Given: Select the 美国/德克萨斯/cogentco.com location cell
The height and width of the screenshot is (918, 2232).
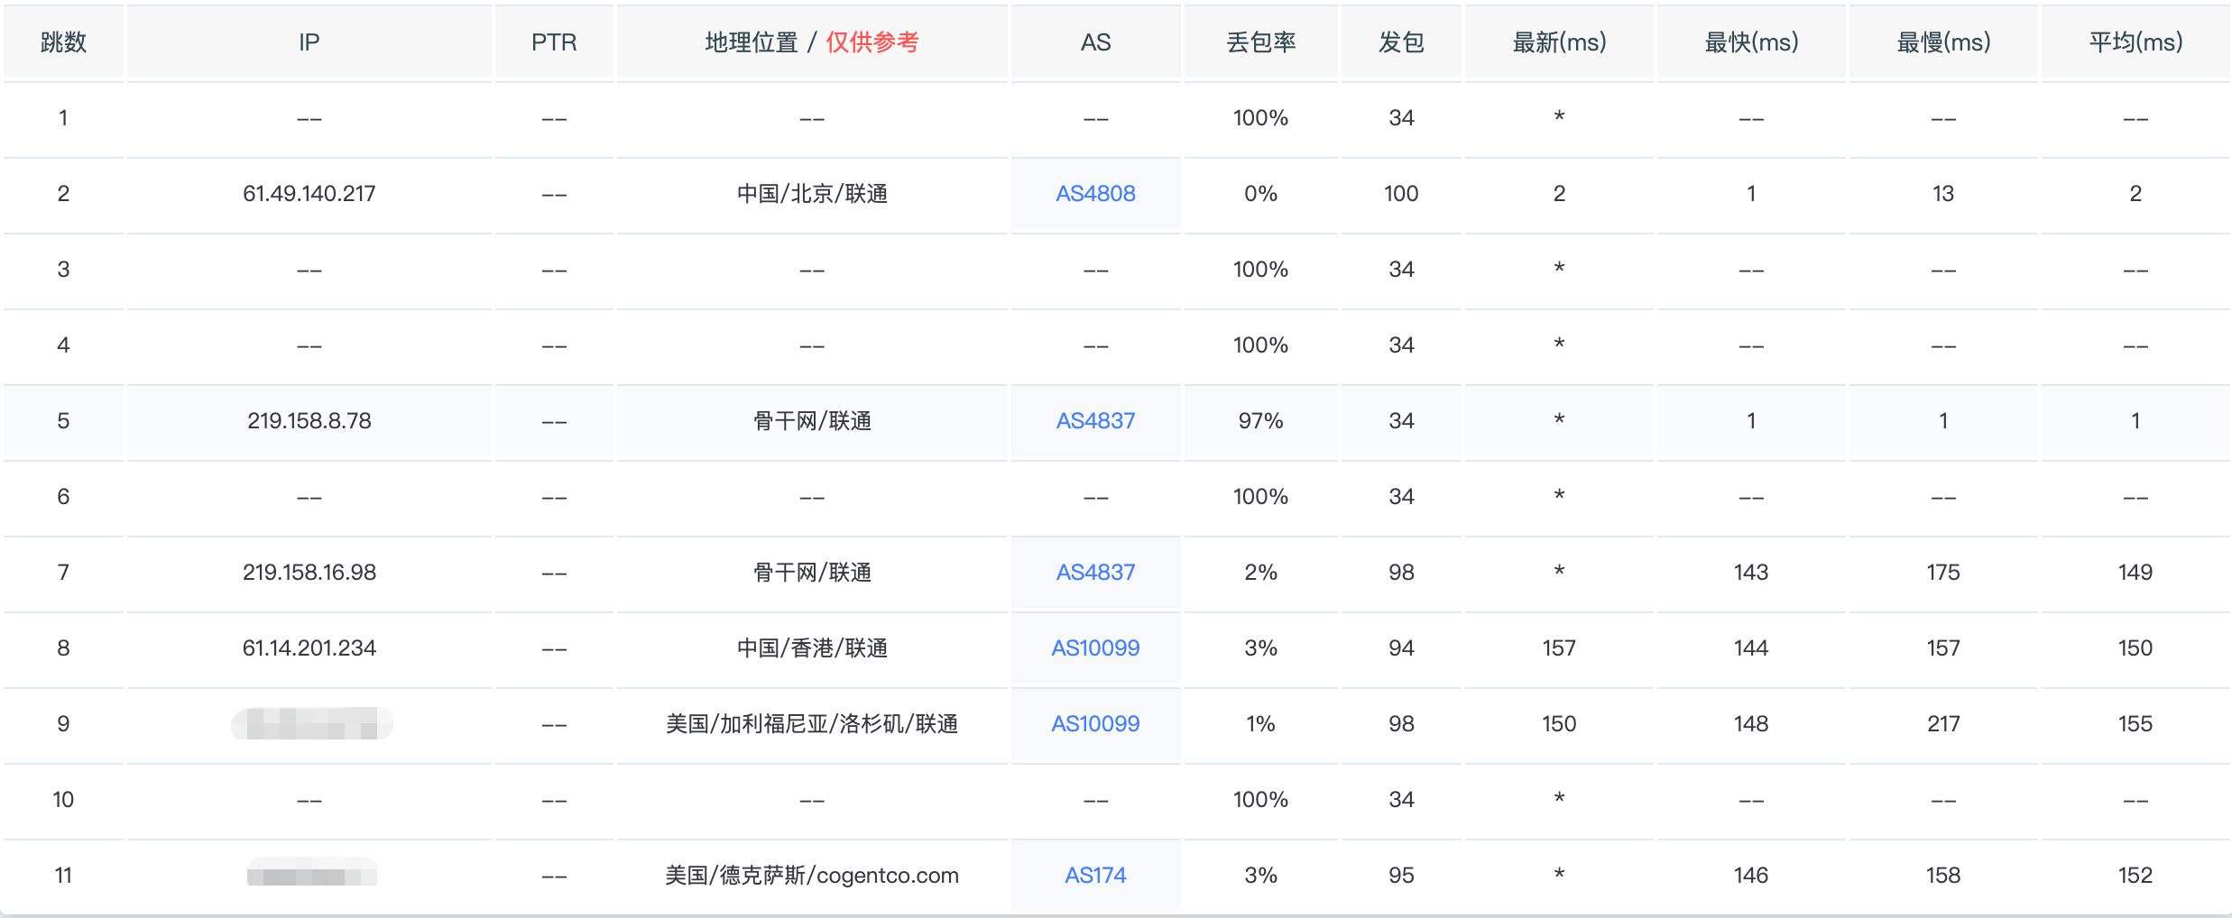Looking at the screenshot, I should click(812, 876).
